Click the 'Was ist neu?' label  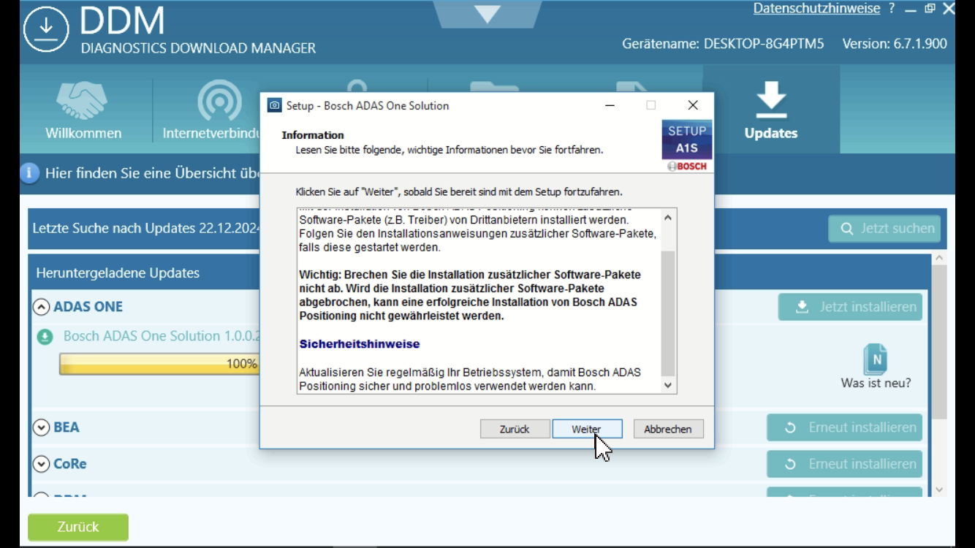[x=876, y=384]
